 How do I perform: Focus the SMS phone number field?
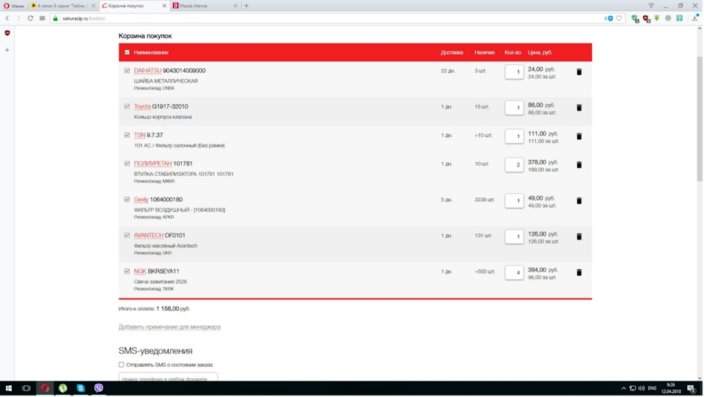click(168, 377)
